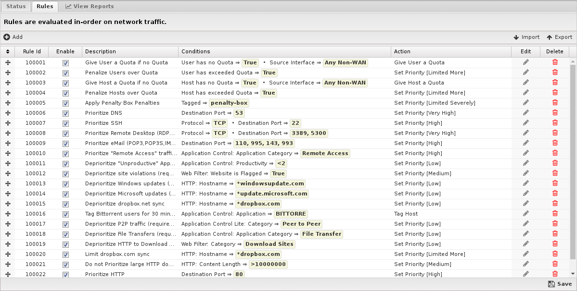Image resolution: width=577 pixels, height=291 pixels.
Task: Uncheck the enable box for Prioritize Remote Desktop
Action: click(x=65, y=133)
